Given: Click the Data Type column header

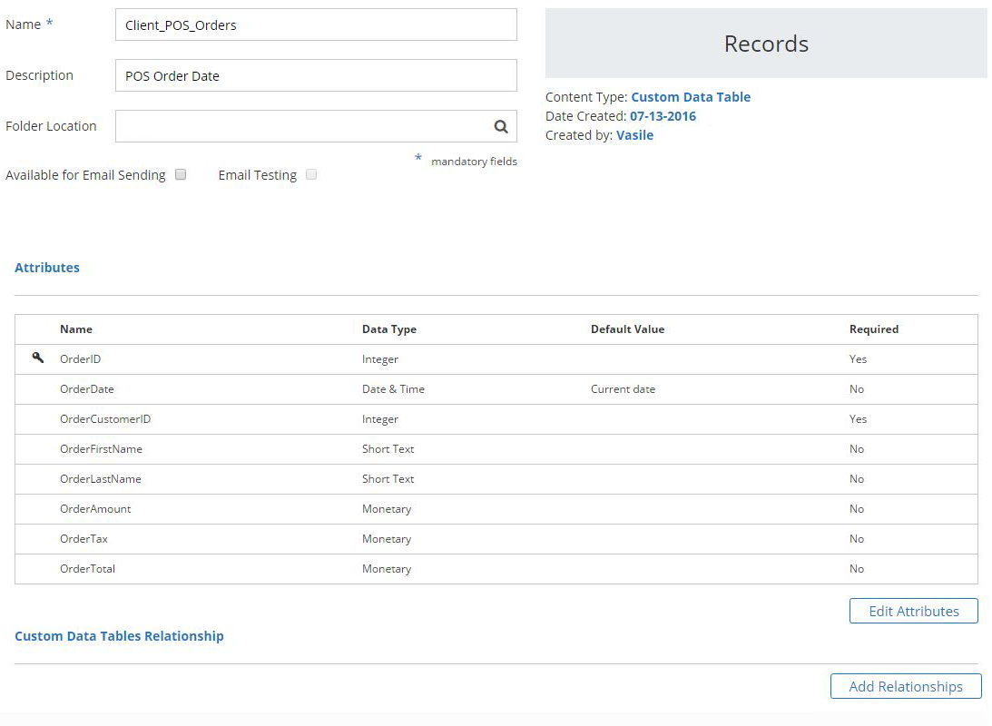Looking at the screenshot, I should [x=389, y=329].
